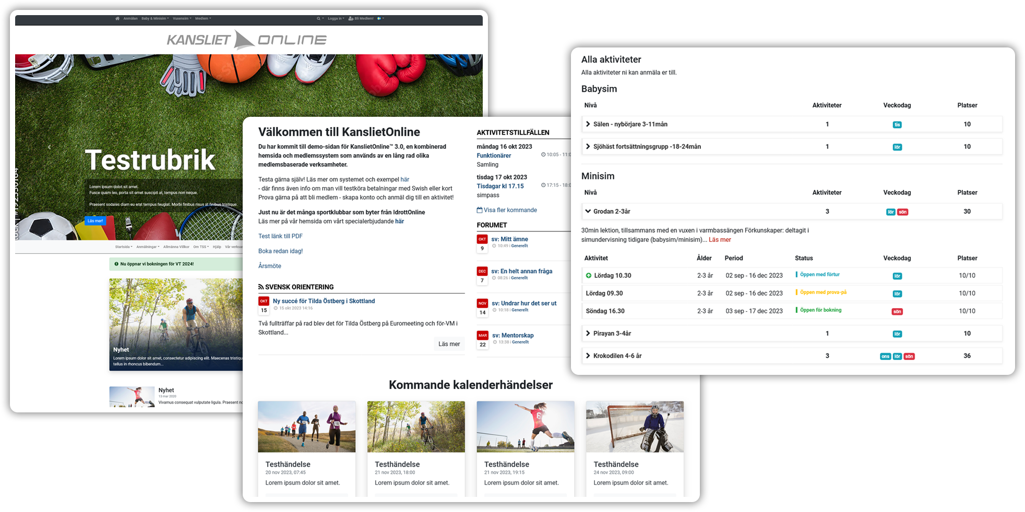Click the cyclists Nyhet image on the homepage

tap(176, 324)
